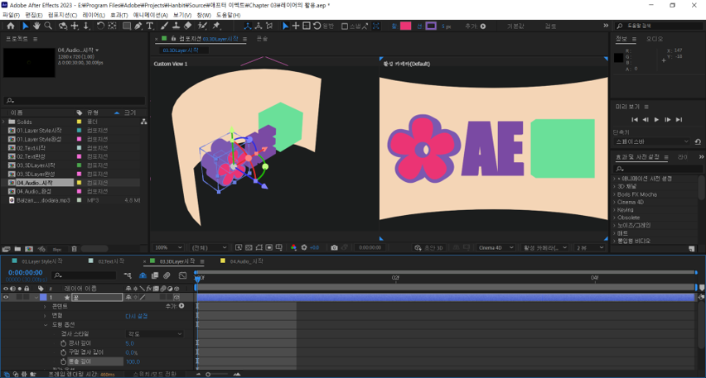Select the Eraser tool
Image resolution: width=706 pixels, height=378 pixels.
[x=188, y=26]
